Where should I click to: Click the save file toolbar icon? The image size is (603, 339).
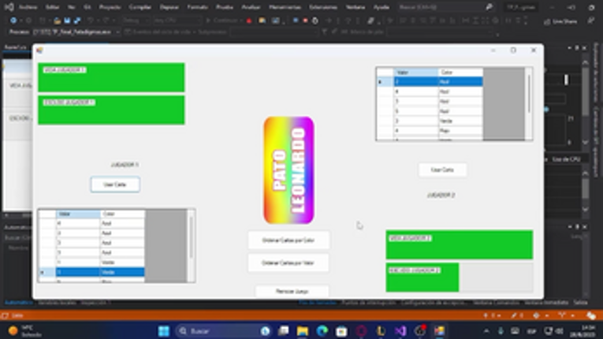67,20
